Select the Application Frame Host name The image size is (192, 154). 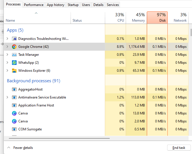pos(36,105)
